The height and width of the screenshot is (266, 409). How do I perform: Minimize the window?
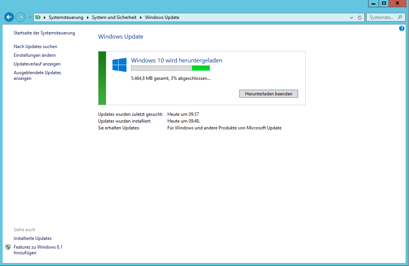[x=373, y=3]
